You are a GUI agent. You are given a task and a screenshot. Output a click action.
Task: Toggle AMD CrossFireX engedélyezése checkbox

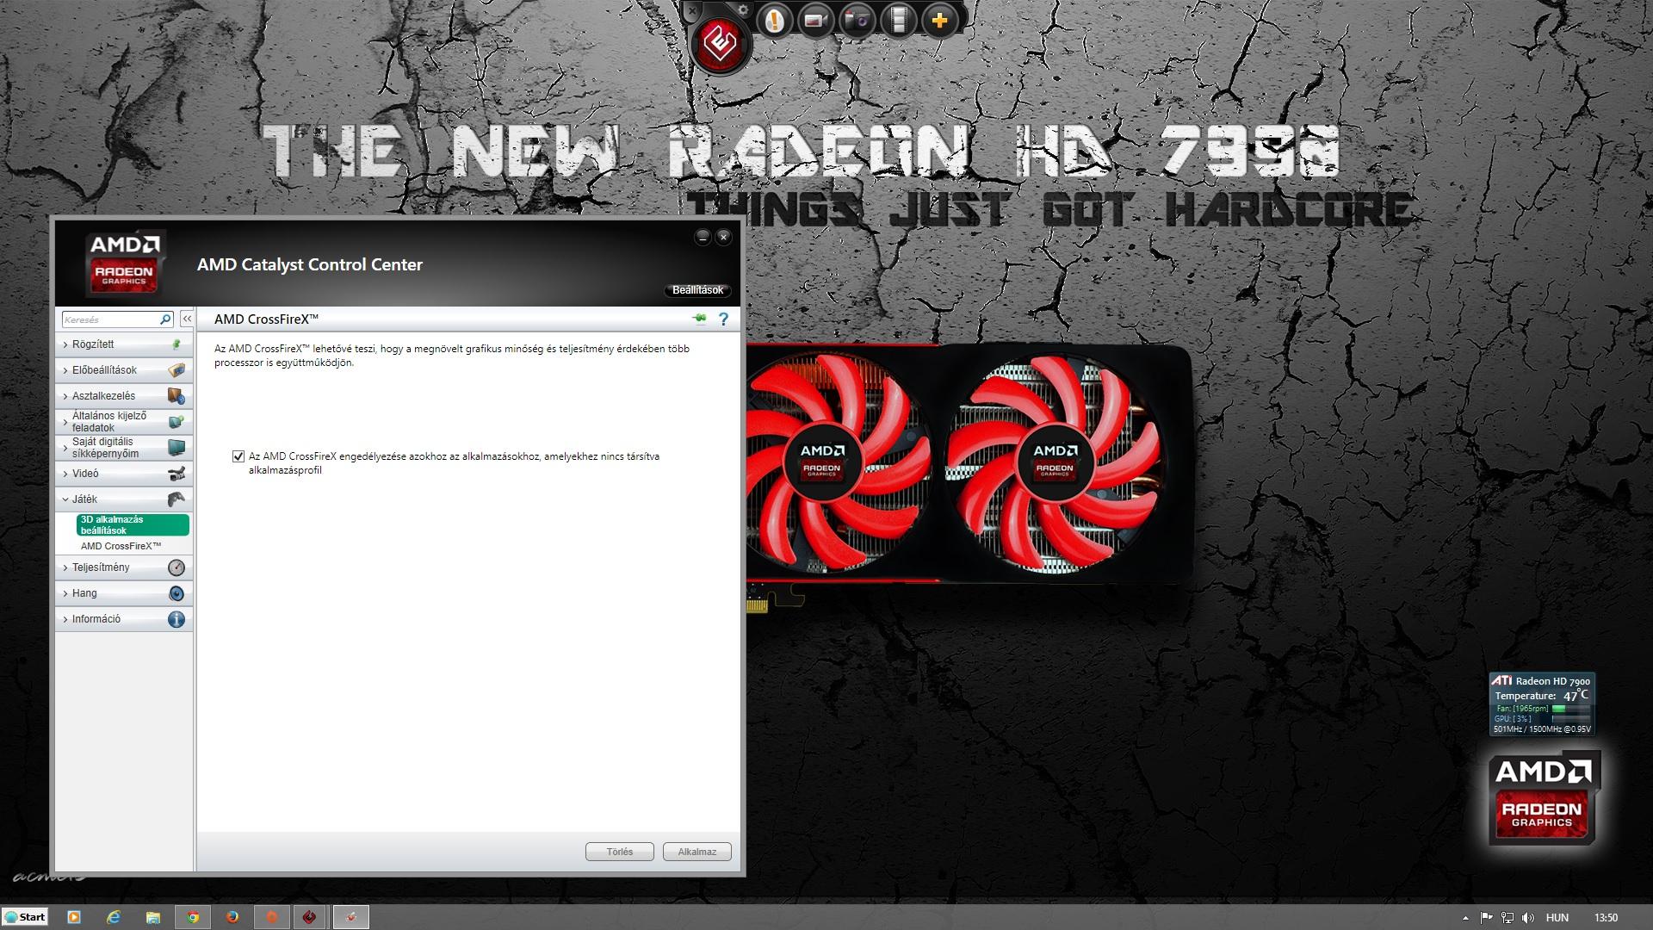pos(238,456)
